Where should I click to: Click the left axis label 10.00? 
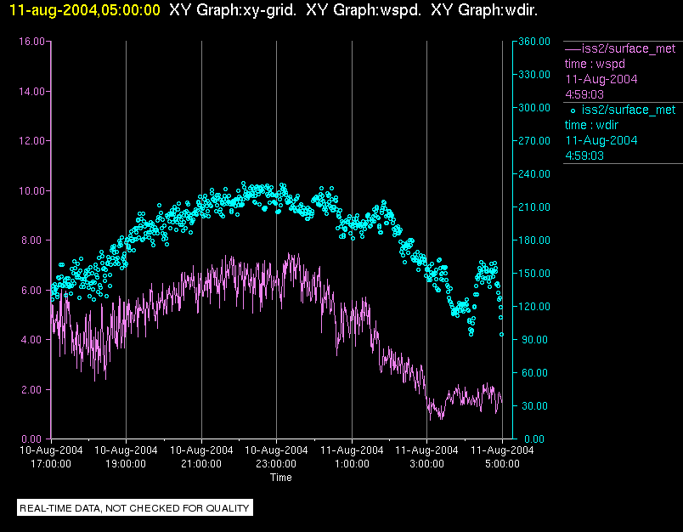[x=31, y=190]
